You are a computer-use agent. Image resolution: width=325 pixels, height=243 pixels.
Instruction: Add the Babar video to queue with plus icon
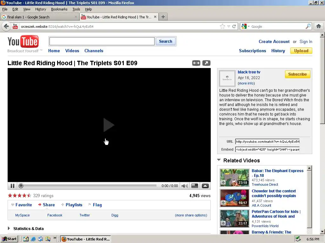pyautogui.click(x=223, y=183)
